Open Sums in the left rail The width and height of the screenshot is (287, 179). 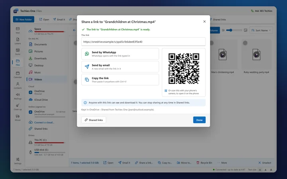tap(18, 52)
